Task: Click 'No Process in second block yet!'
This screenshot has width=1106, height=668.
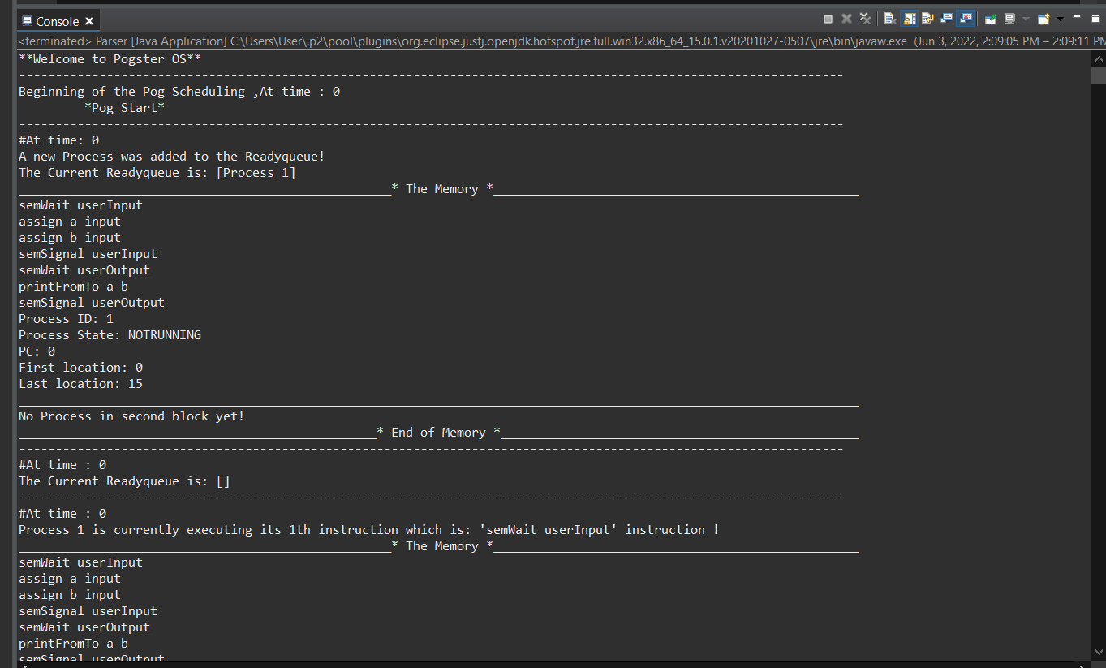Action: pyautogui.click(x=131, y=416)
